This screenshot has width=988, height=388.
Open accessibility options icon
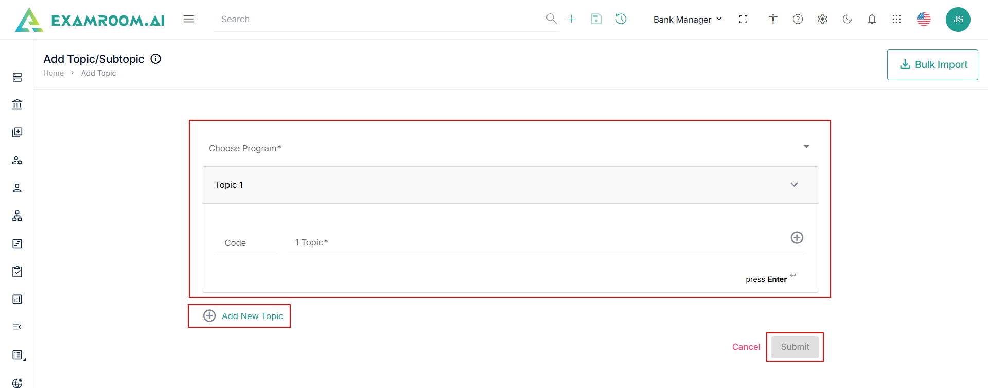coord(773,19)
